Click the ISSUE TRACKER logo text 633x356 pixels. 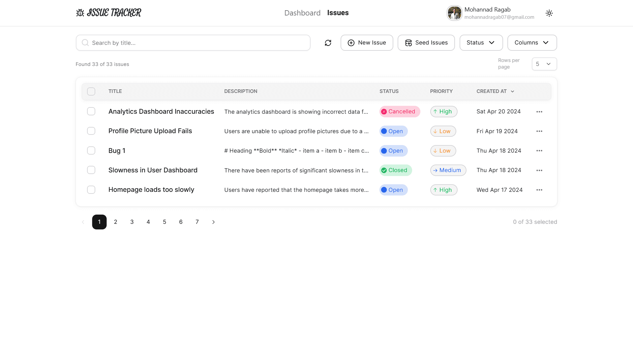(x=114, y=13)
